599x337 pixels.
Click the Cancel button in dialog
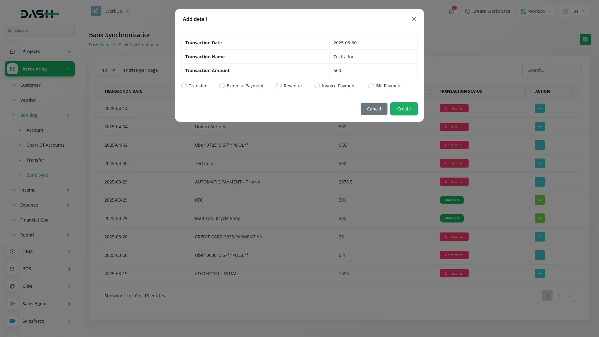[374, 109]
